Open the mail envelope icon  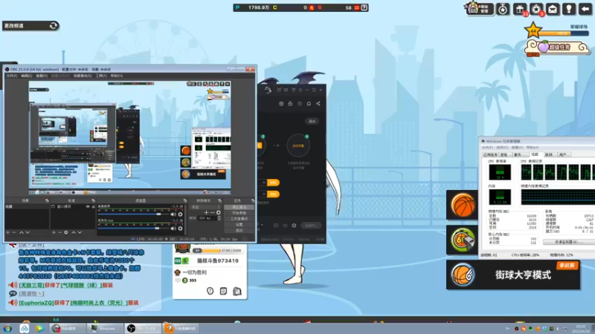point(553,9)
